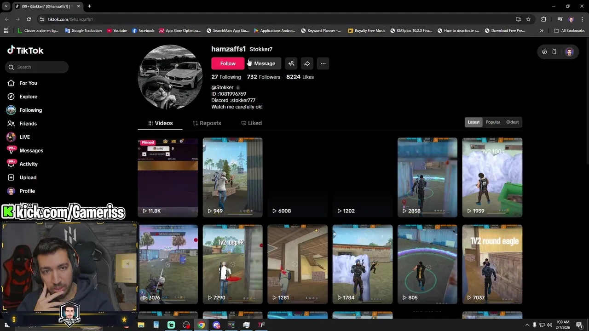The width and height of the screenshot is (589, 331).
Task: View the 732 Followers list
Action: pos(263,77)
